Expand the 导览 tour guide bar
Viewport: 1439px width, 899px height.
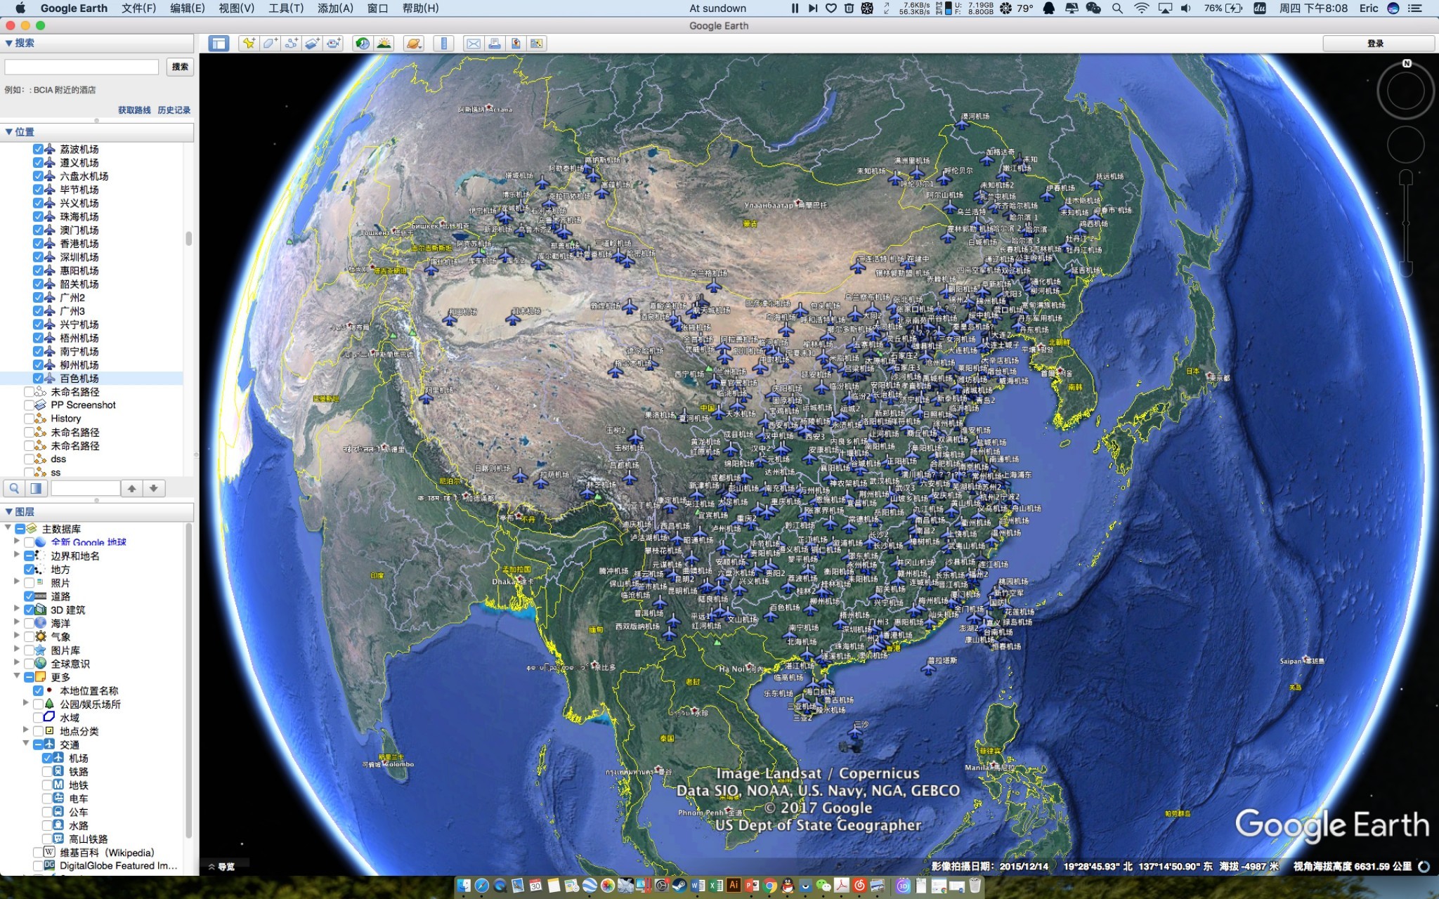(x=221, y=867)
